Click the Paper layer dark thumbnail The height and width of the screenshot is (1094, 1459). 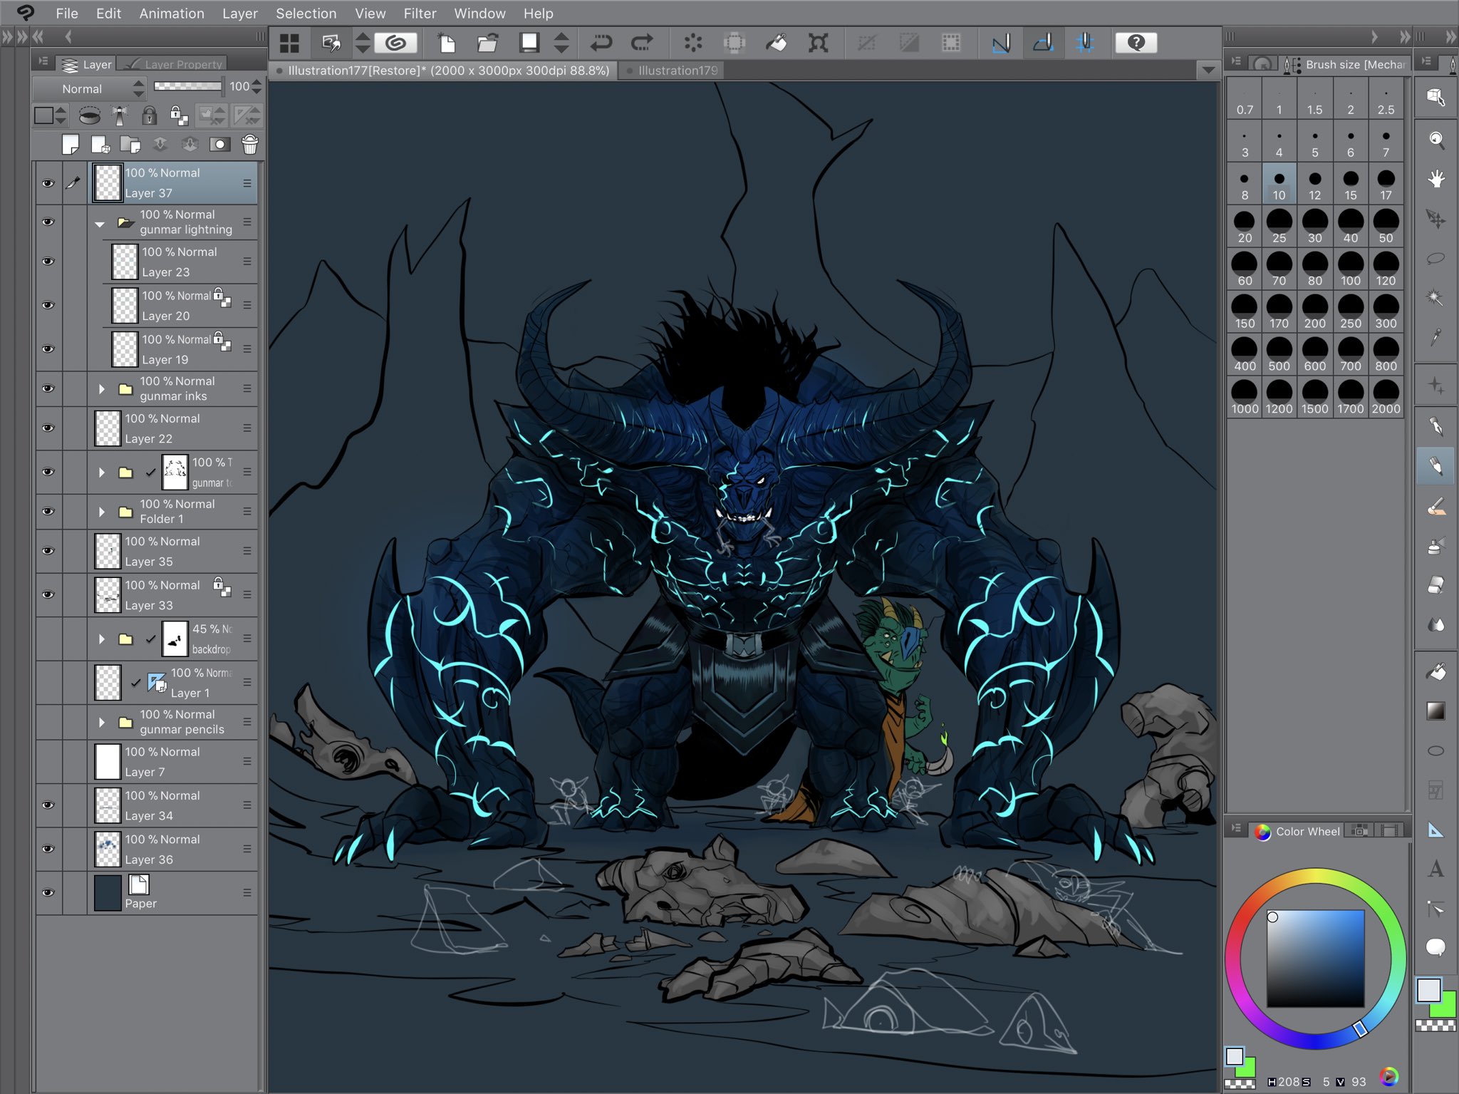pyautogui.click(x=108, y=893)
